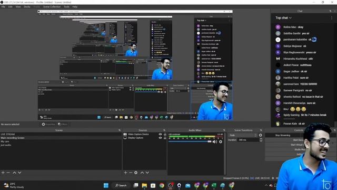337x190 pixels.
Task: Open Microsoft Store from taskbar
Action: [153, 185]
